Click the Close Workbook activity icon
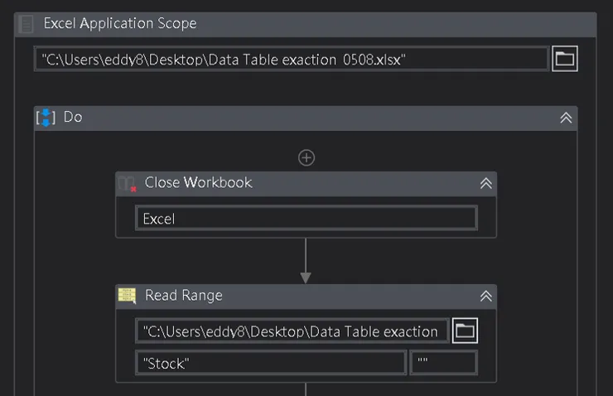Image resolution: width=613 pixels, height=396 pixels. [128, 183]
